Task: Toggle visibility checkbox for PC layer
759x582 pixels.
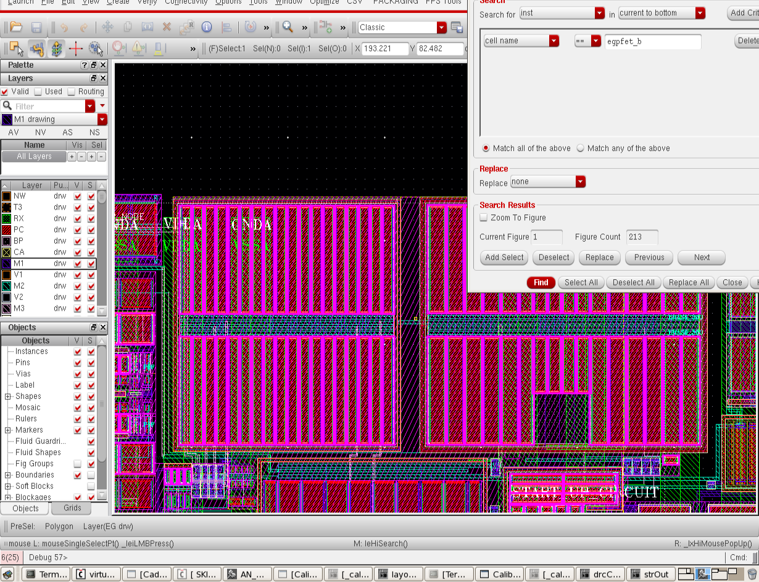Action: [x=78, y=230]
